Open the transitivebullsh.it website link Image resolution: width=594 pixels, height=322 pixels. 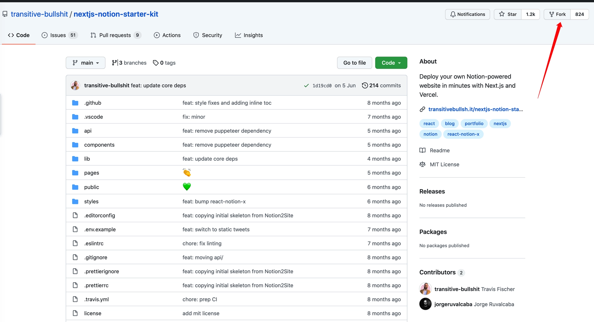(476, 109)
